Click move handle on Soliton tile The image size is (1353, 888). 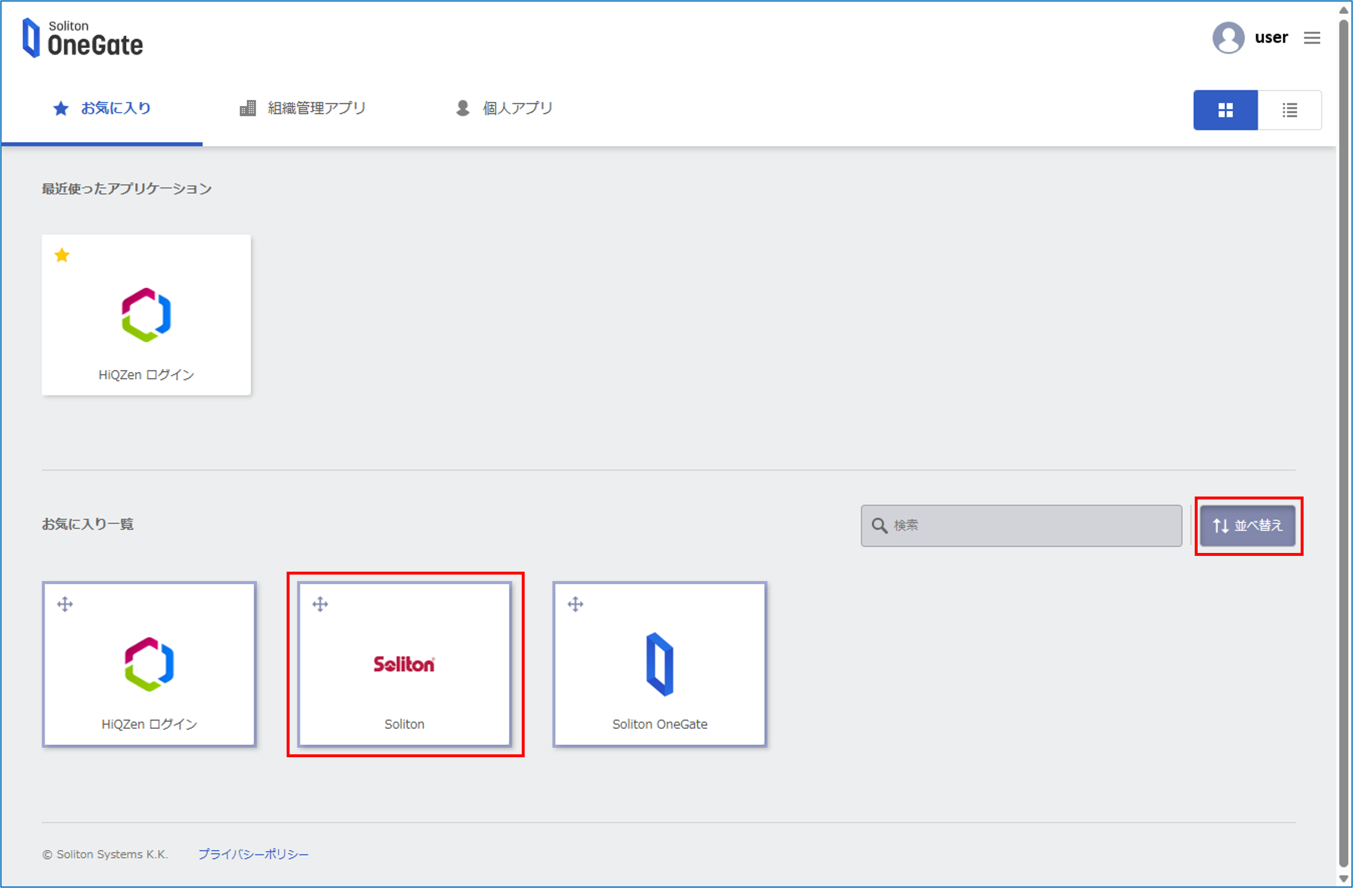point(320,604)
